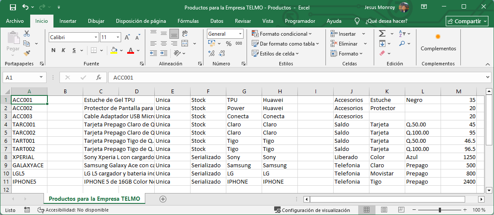Add a new sheet with plus icon
Viewport: 494px width, 215px height.
[x=163, y=199]
